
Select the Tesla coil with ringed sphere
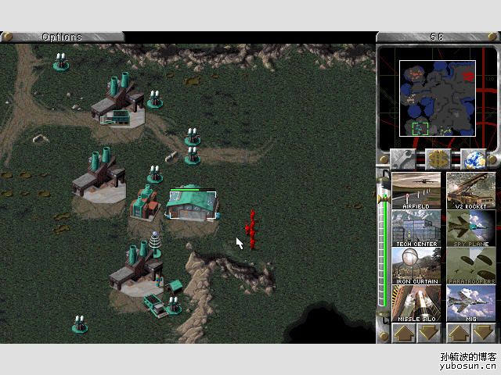(155, 244)
